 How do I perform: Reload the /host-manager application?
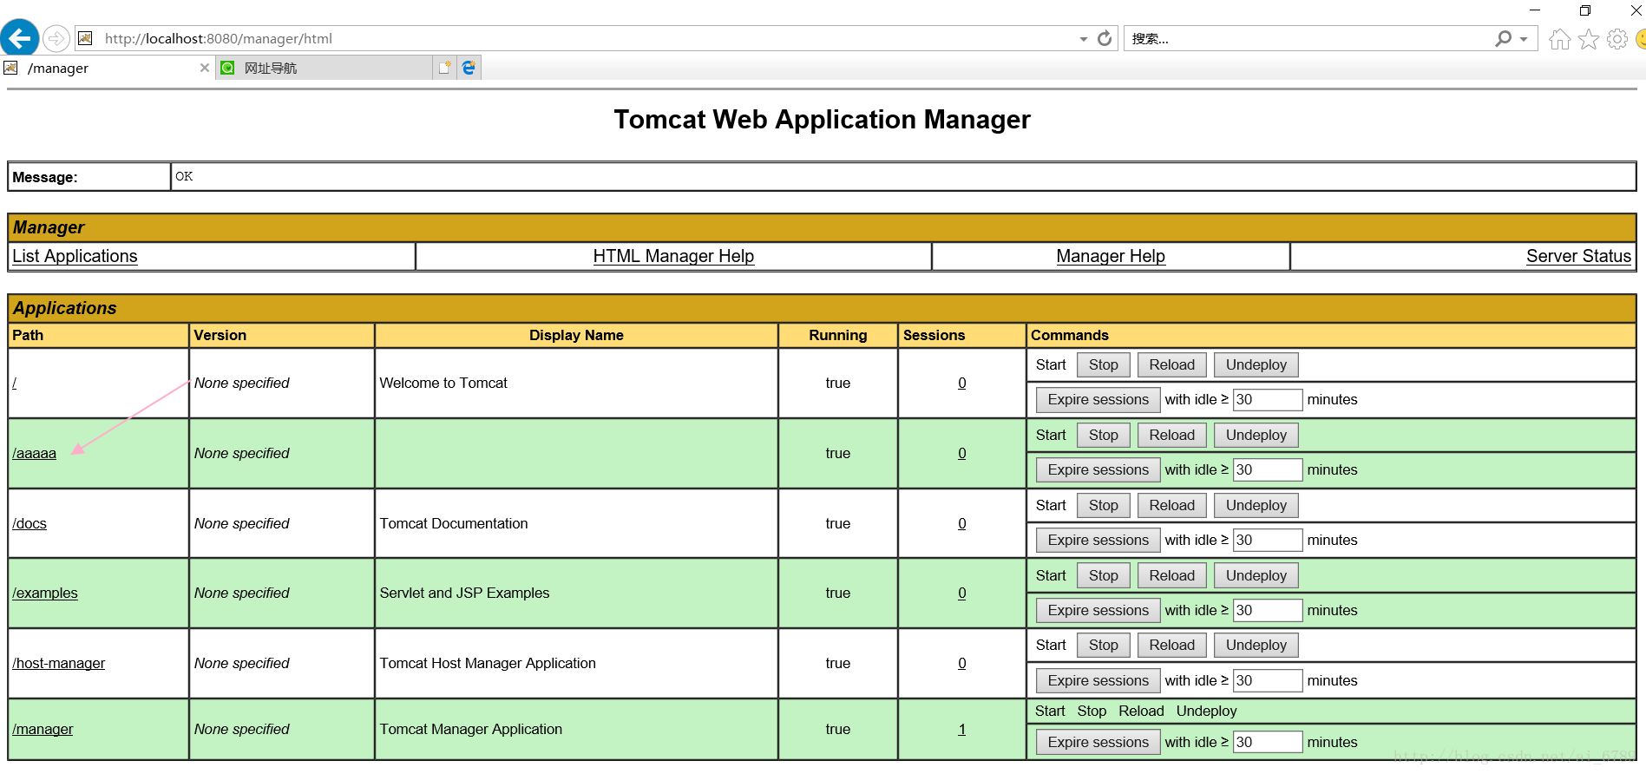click(x=1172, y=646)
